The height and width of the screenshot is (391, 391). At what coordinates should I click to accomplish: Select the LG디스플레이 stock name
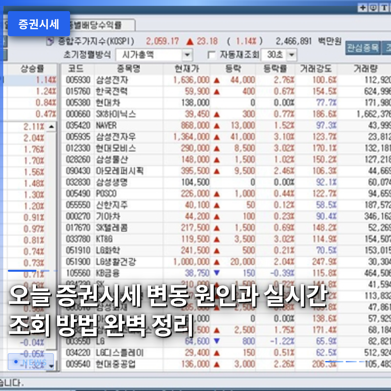point(120,353)
